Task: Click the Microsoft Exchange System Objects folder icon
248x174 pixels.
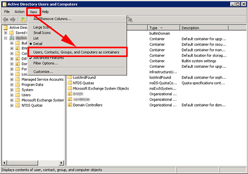Action: (70, 89)
